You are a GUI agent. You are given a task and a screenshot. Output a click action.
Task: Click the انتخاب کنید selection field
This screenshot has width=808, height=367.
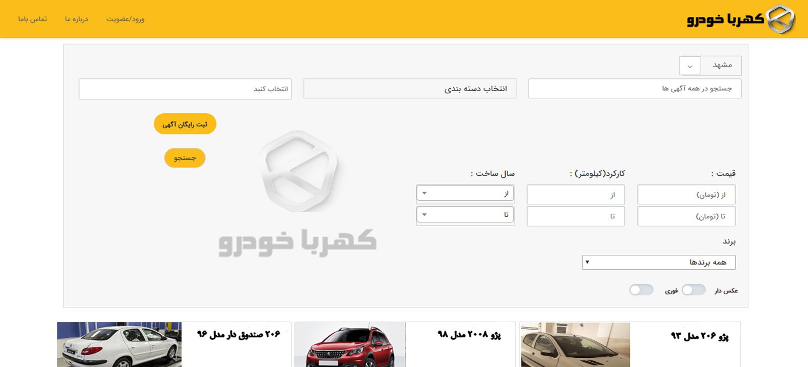click(185, 89)
